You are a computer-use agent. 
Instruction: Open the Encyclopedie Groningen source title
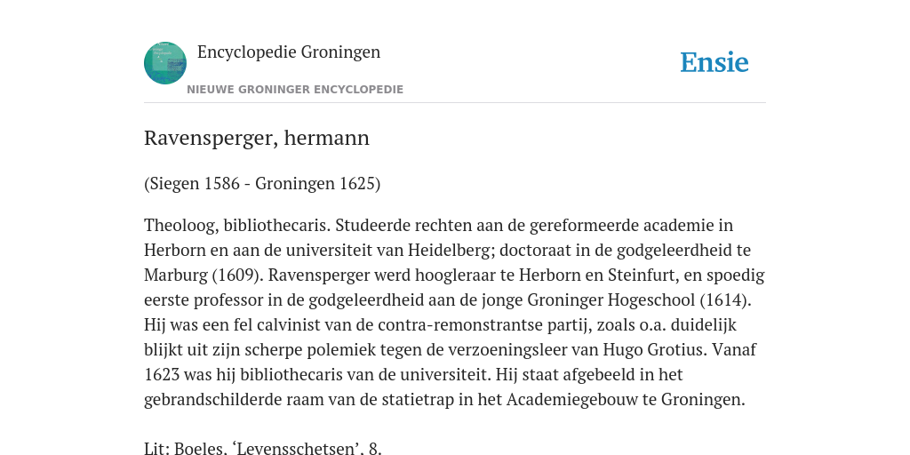pos(289,52)
